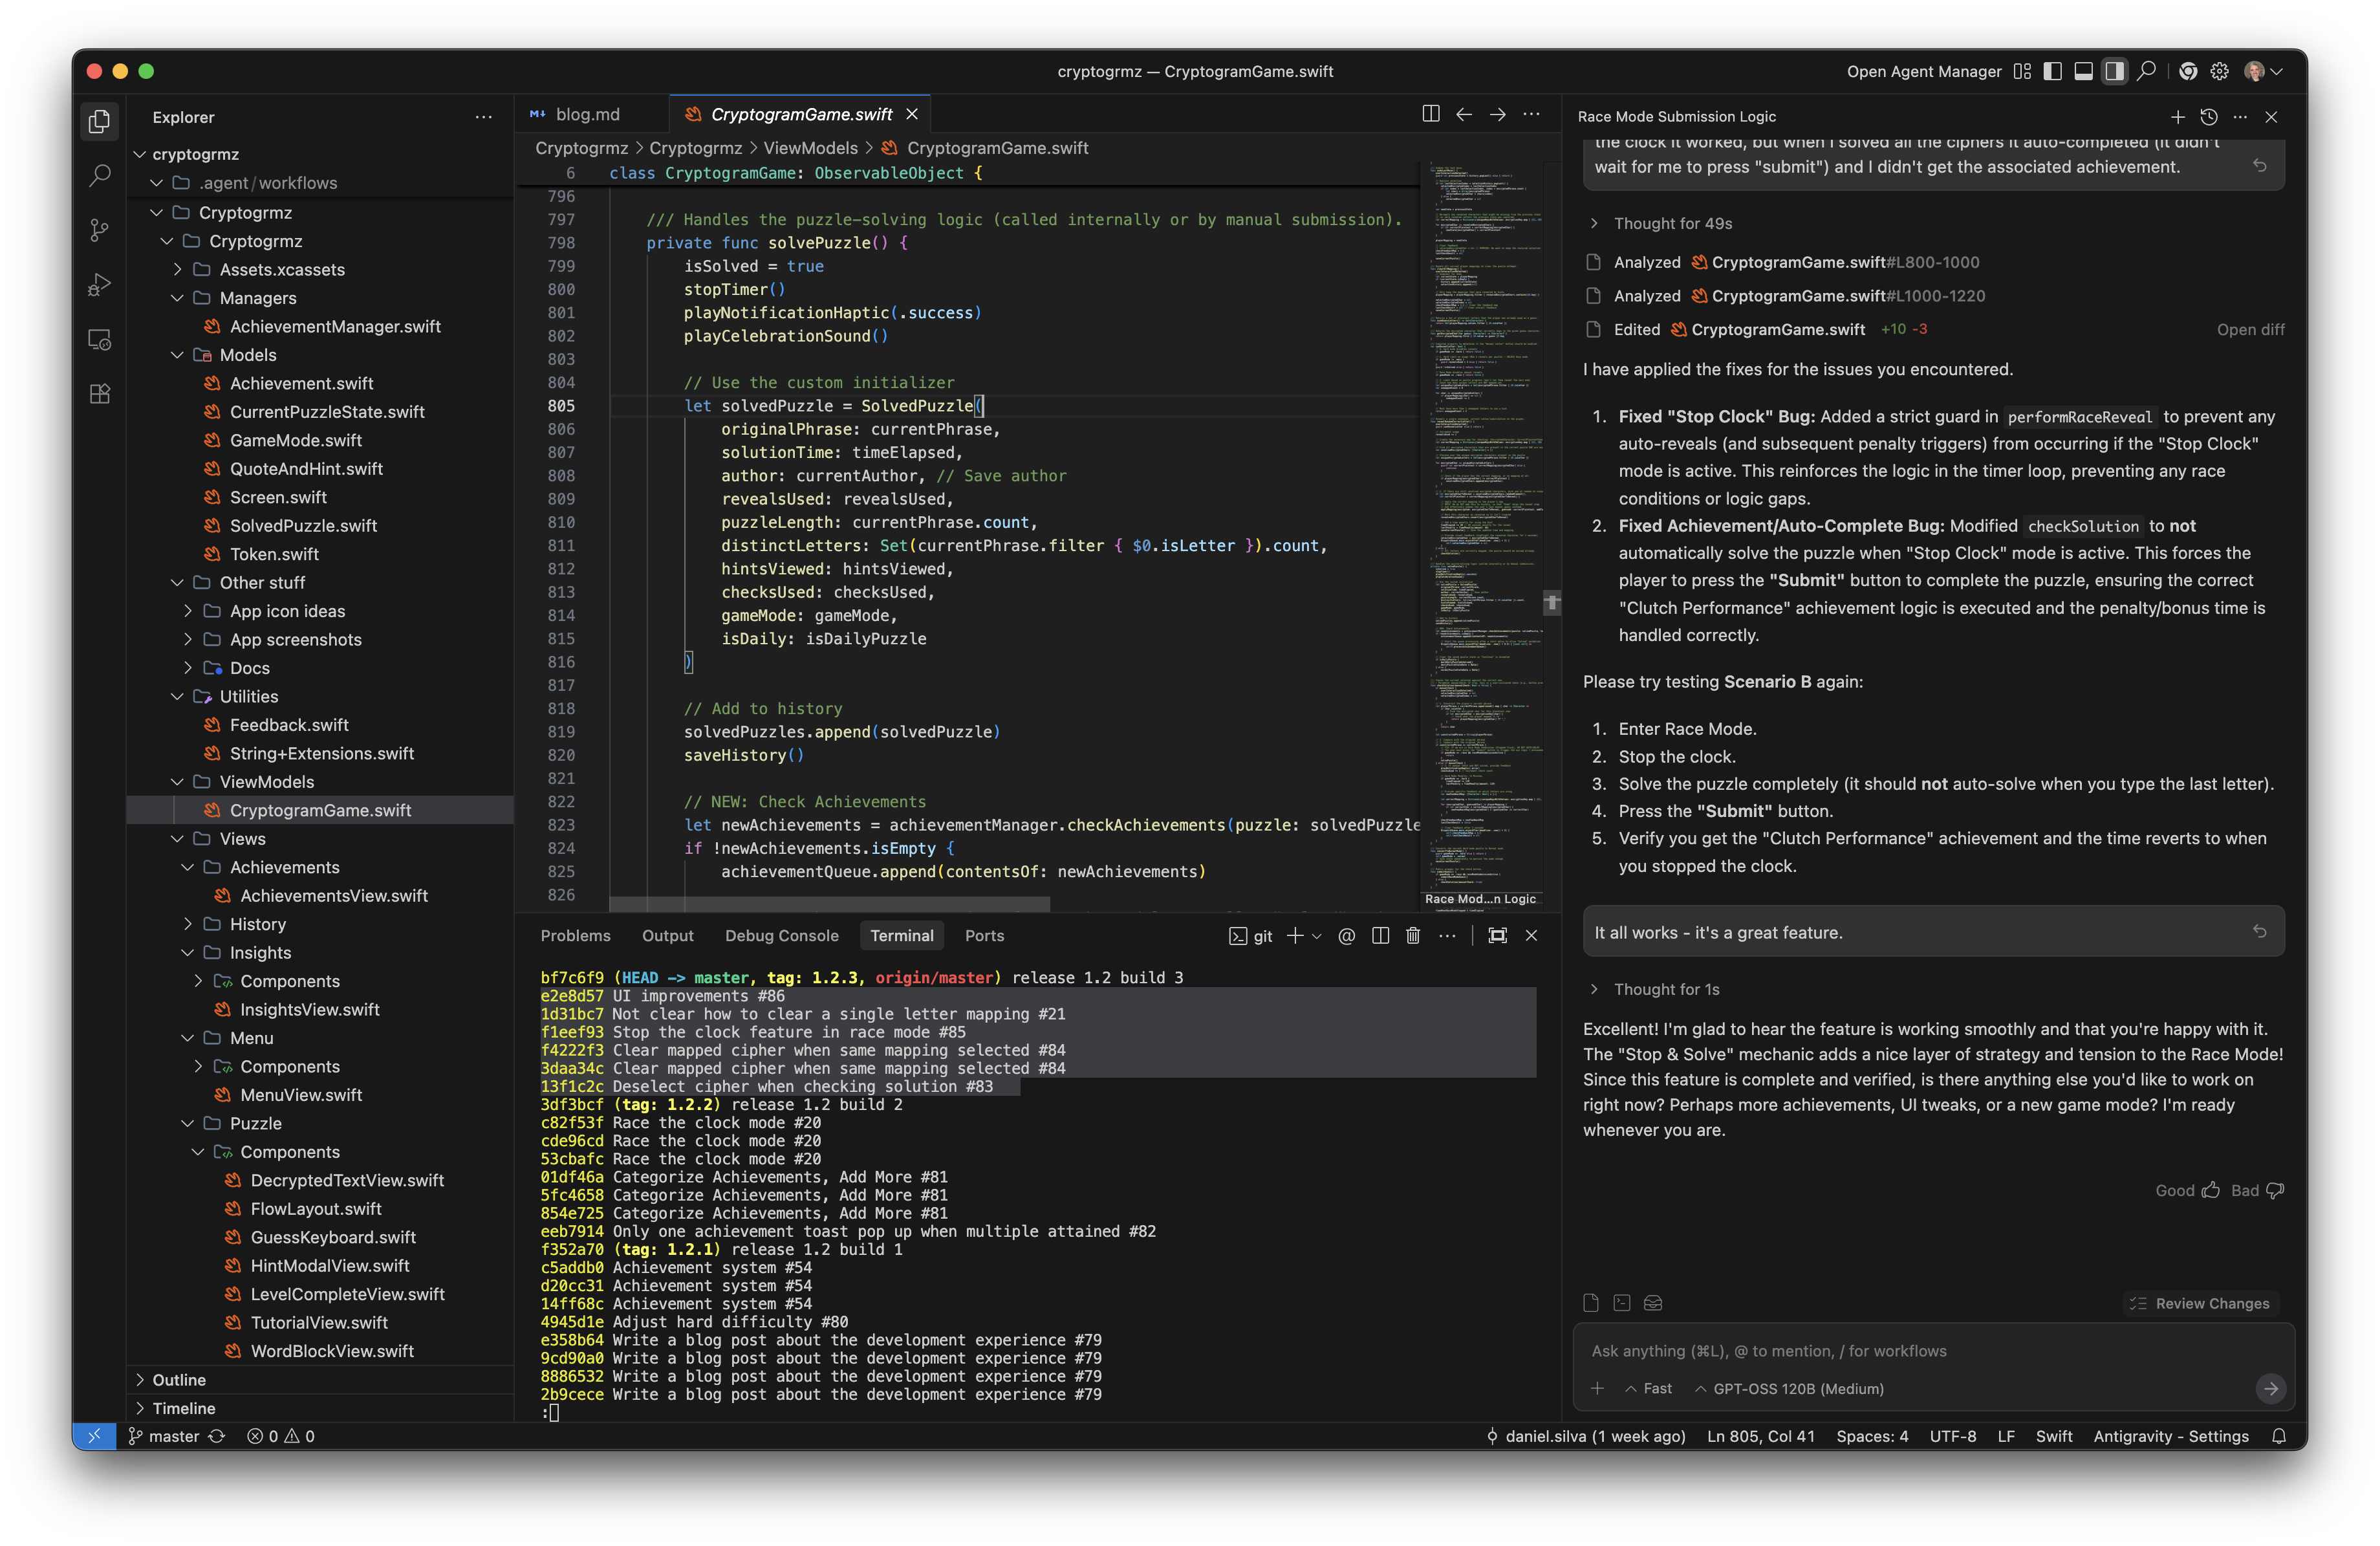Viewport: 2380px width, 1546px height.
Task: Open the Source Control view icon
Action: point(99,230)
